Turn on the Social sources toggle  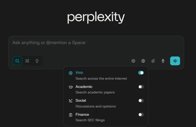(x=141, y=101)
